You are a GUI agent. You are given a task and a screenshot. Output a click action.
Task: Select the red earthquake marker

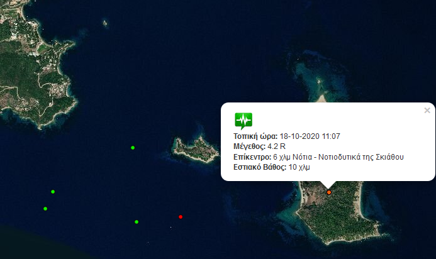(x=181, y=217)
